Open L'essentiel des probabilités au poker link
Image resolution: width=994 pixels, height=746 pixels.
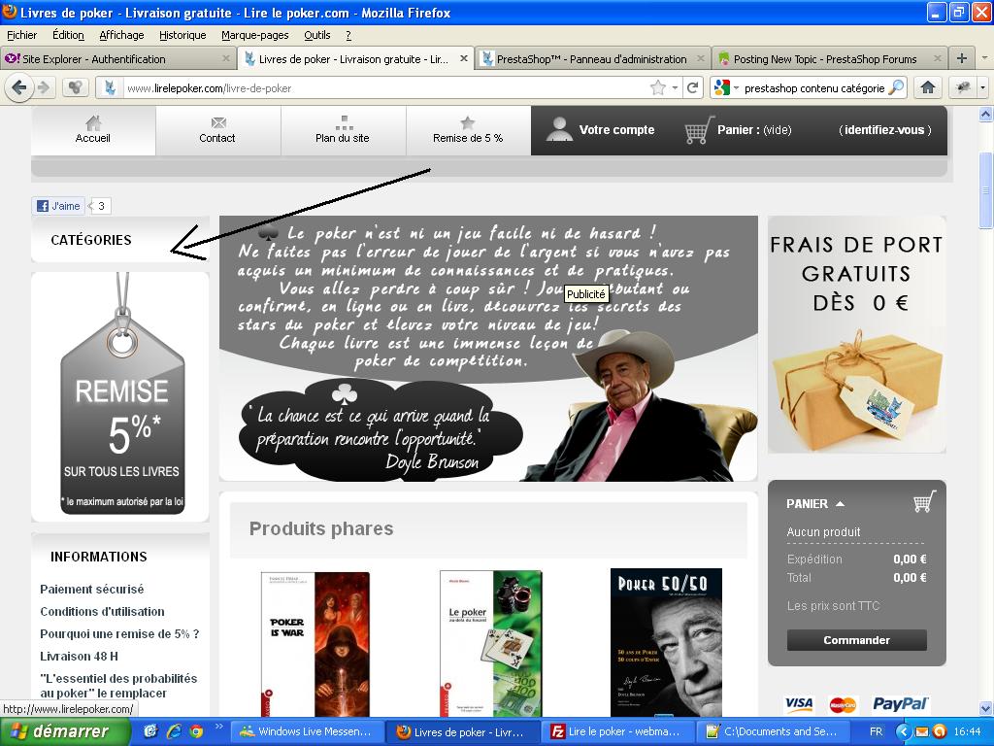(118, 686)
